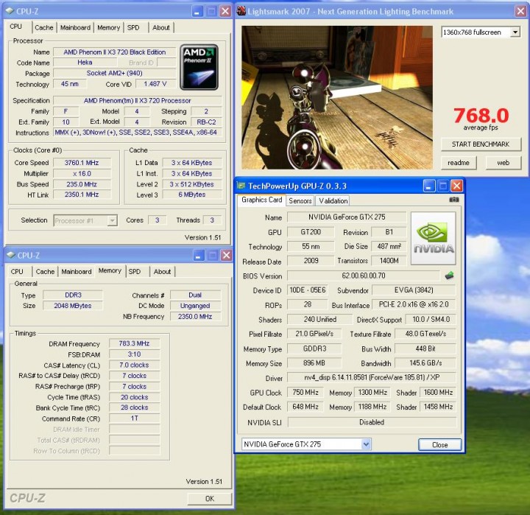Screen dimensions: 530x515
Task: Open the Lightsmark readme button
Action: pos(459,163)
